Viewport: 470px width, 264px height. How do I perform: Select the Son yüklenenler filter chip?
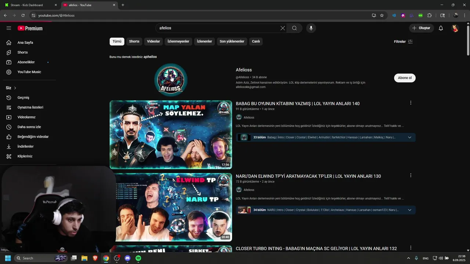click(x=232, y=41)
